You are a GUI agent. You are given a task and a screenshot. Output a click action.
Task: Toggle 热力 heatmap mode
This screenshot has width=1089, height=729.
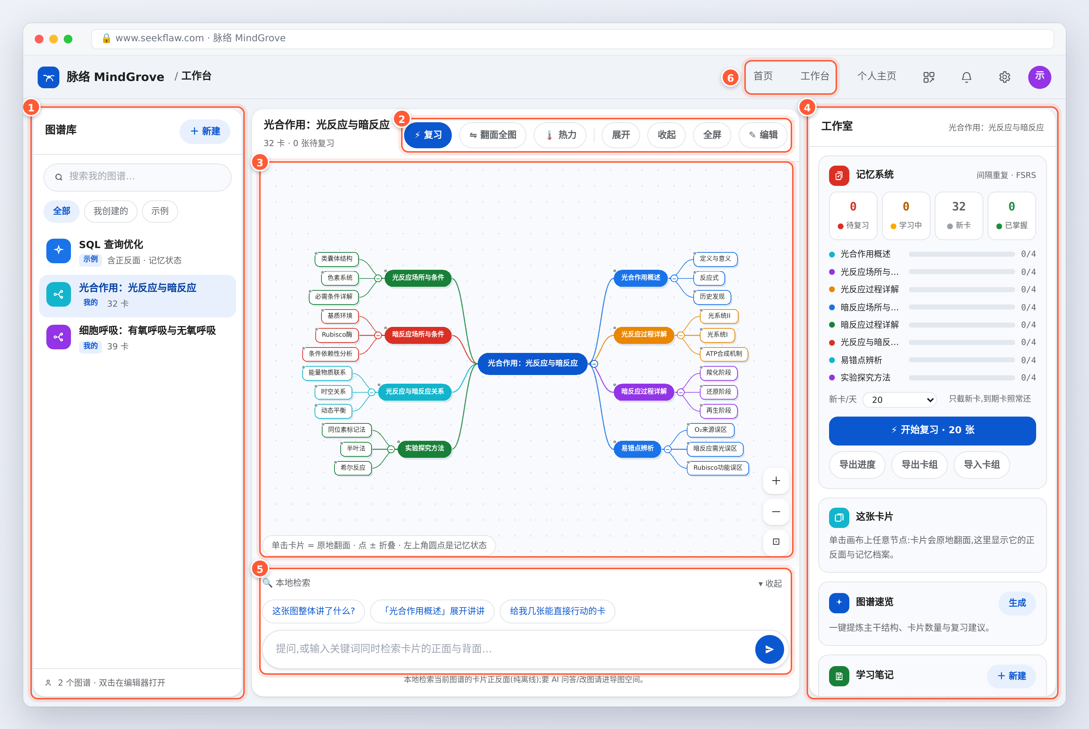point(560,135)
